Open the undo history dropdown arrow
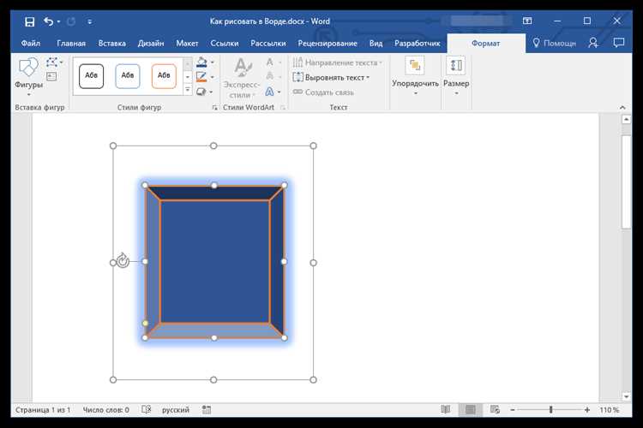Image resolution: width=643 pixels, height=428 pixels. coord(58,21)
